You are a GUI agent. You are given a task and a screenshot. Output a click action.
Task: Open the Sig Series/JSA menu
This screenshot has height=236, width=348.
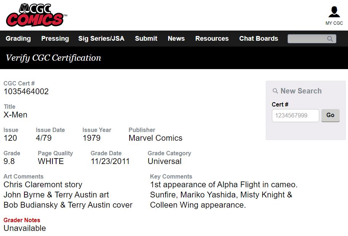click(x=101, y=39)
